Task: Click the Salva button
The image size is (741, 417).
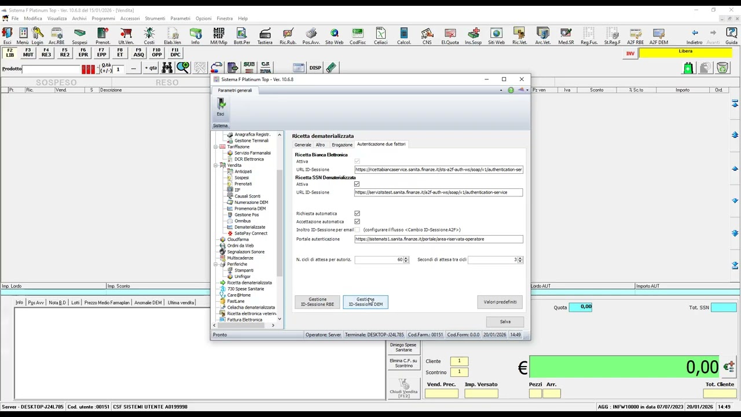Action: (505, 321)
